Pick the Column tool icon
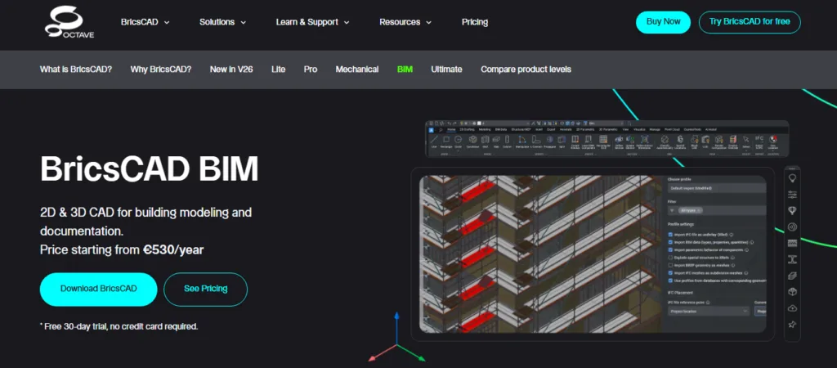 pos(507,140)
